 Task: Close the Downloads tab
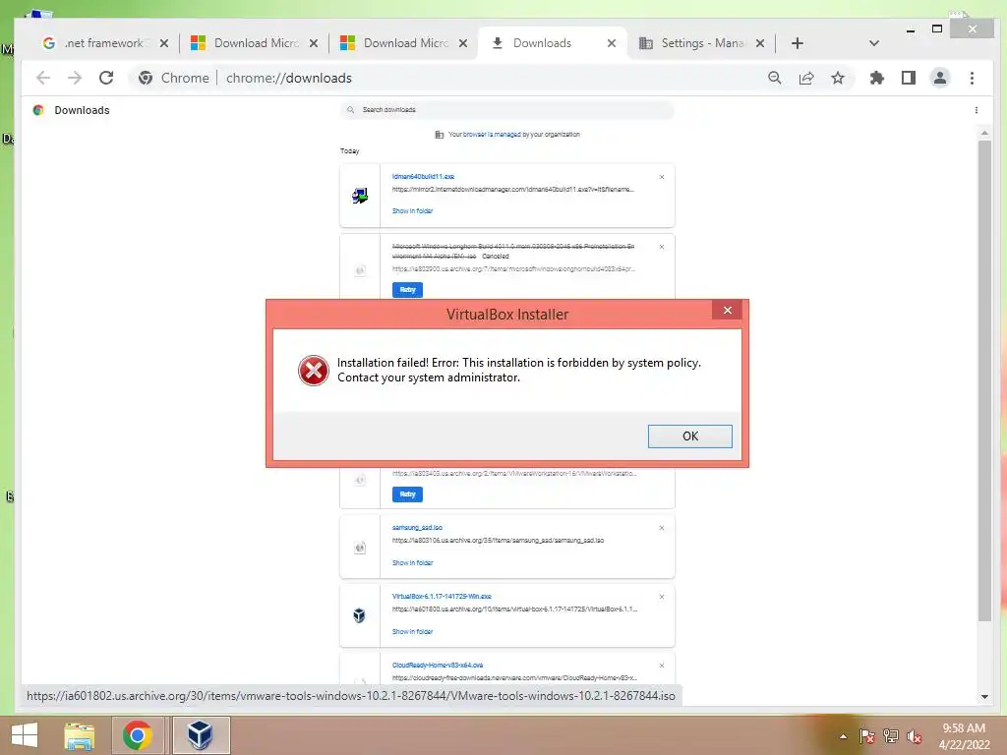click(612, 43)
